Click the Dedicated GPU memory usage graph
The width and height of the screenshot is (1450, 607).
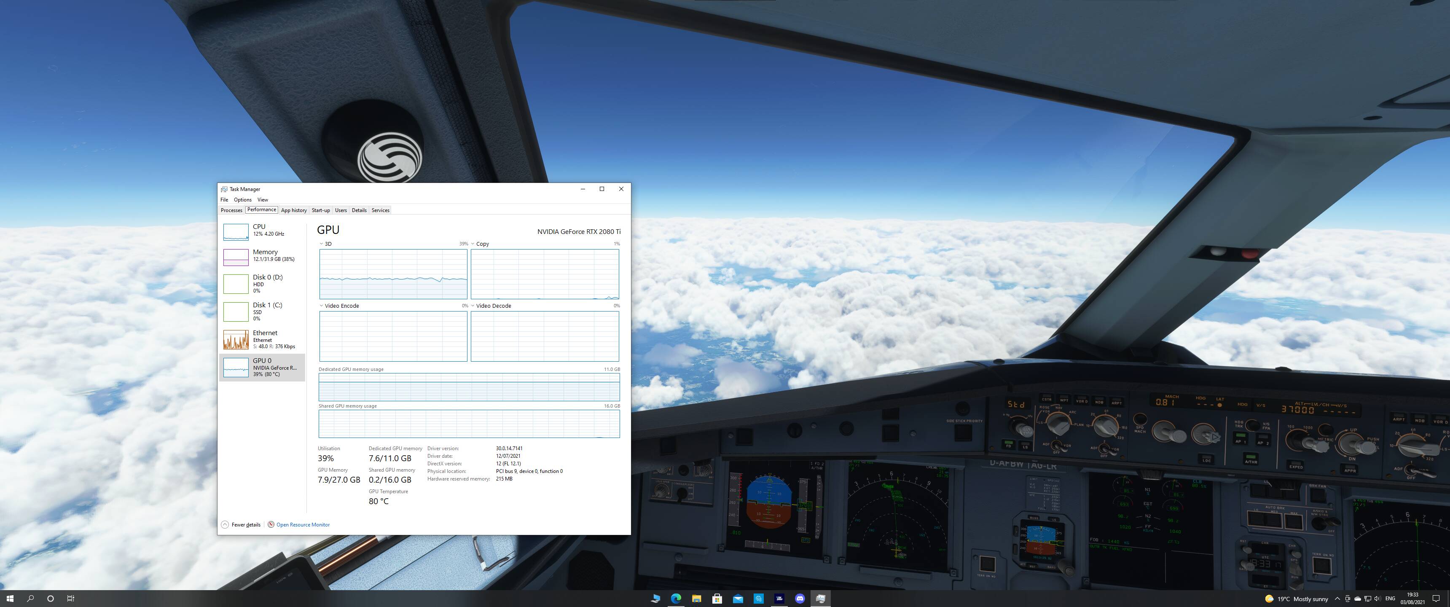[x=469, y=387]
